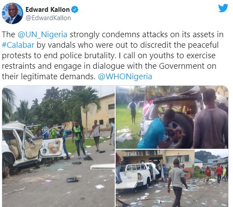The height and width of the screenshot is (207, 233).
Task: Click the blue verified badge
Action: tap(74, 10)
